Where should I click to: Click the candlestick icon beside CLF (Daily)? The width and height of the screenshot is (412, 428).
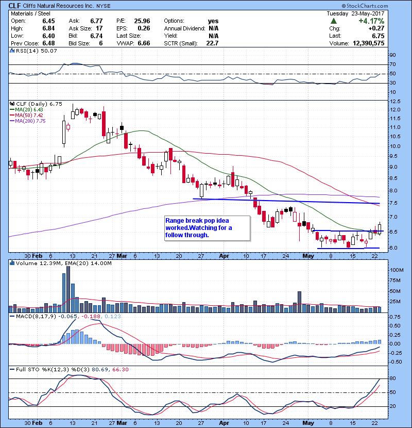coord(12,104)
